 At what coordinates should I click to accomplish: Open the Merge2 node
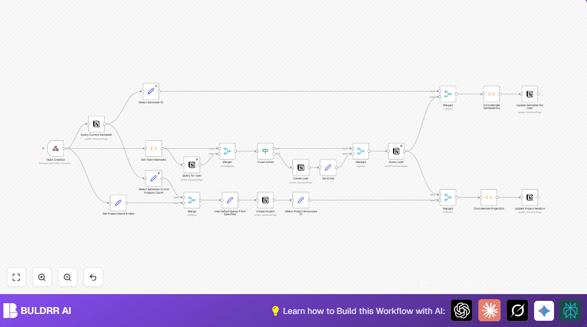click(448, 94)
